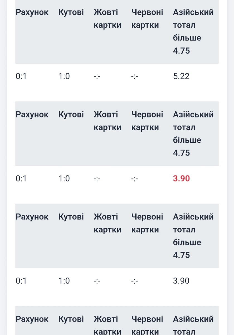Select Кутові header in the second table
This screenshot has width=234, height=335.
point(71,115)
